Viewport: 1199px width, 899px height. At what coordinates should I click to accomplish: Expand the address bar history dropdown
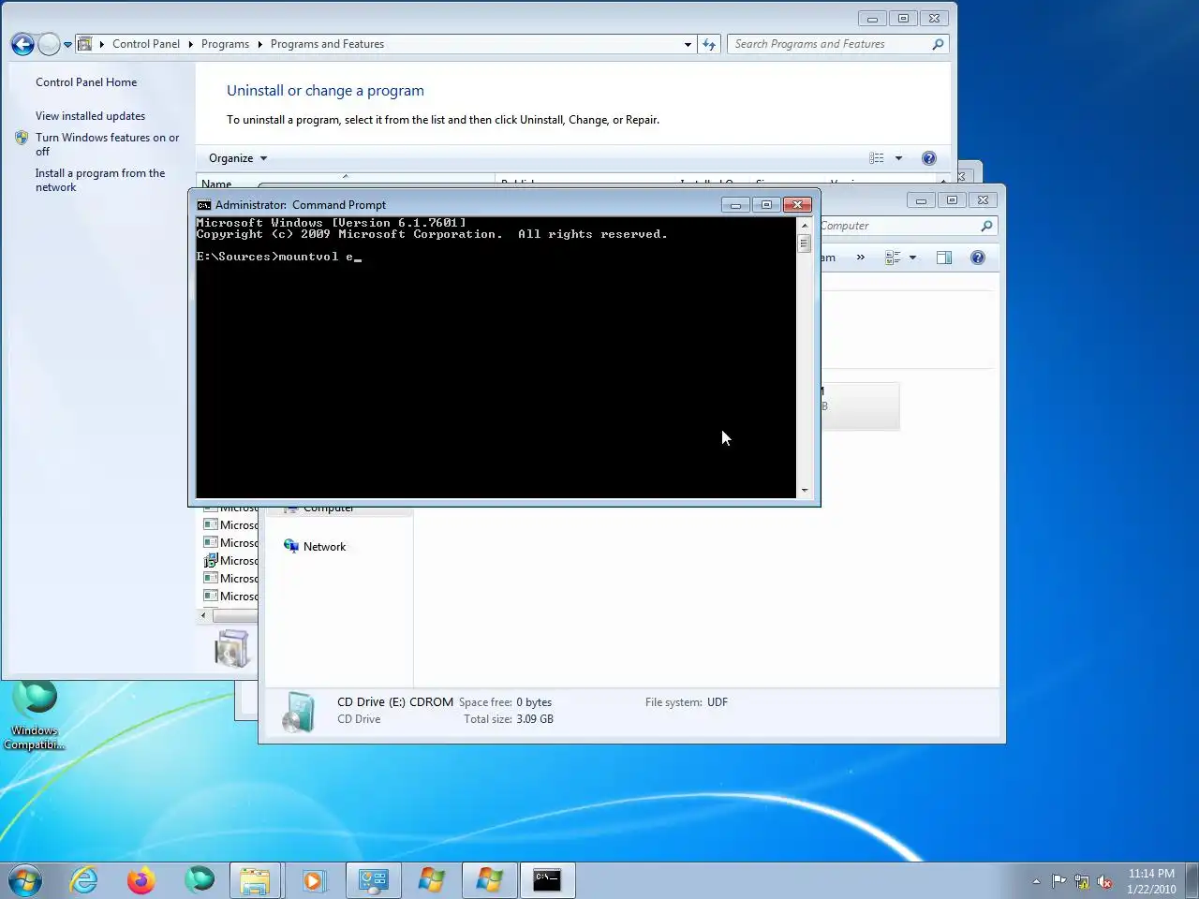click(x=688, y=44)
